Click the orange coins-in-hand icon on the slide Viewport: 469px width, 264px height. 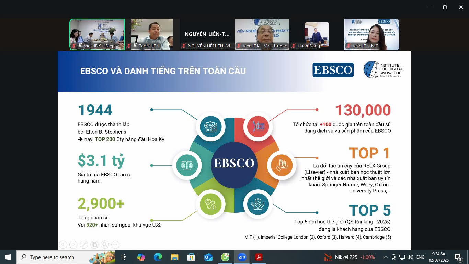(x=282, y=165)
